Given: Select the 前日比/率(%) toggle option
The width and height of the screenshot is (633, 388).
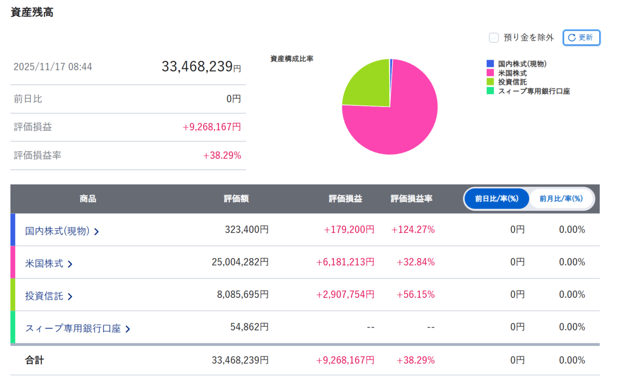Looking at the screenshot, I should pyautogui.click(x=497, y=199).
